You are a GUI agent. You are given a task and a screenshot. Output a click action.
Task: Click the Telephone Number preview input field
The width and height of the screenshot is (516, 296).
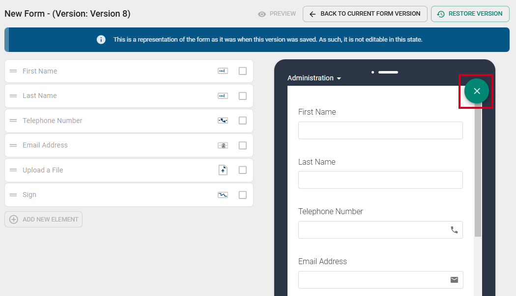pos(380,230)
